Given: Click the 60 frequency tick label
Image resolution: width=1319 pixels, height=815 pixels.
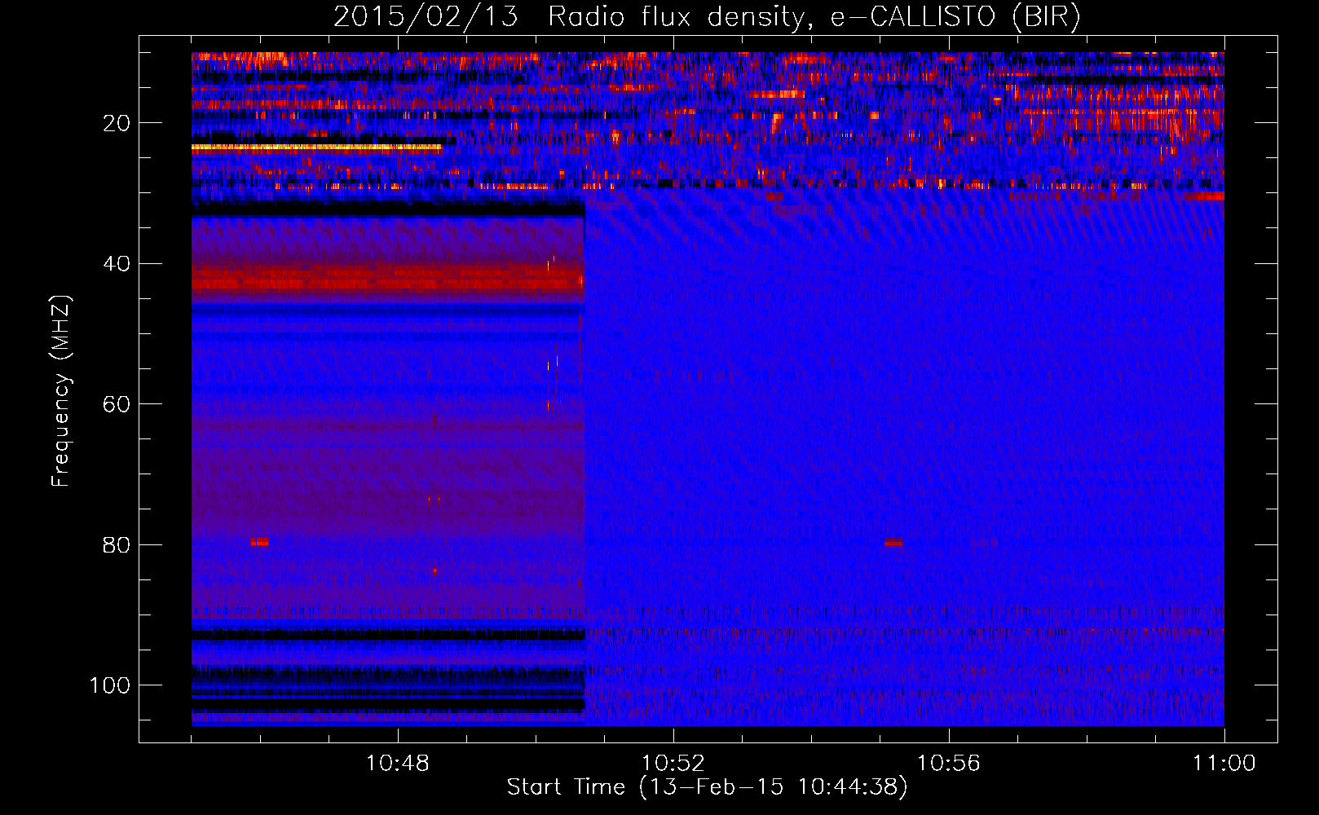Looking at the screenshot, I should point(117,404).
